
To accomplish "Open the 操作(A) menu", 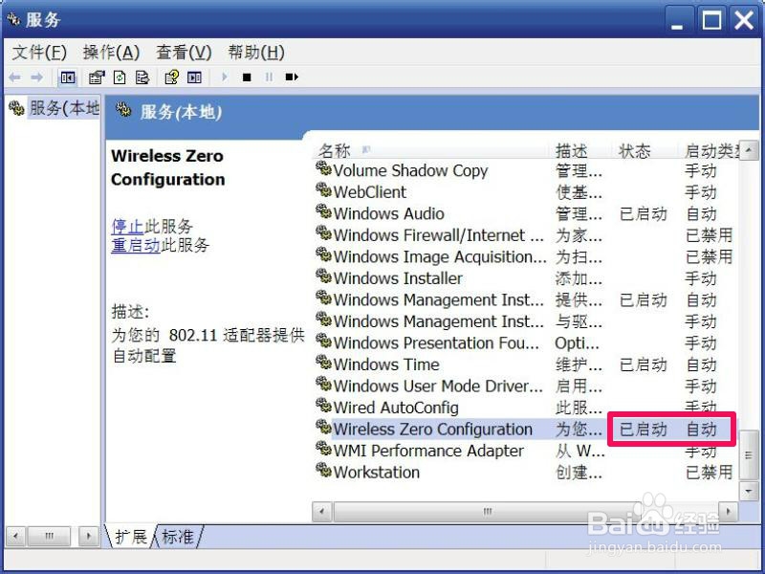I will (x=111, y=52).
